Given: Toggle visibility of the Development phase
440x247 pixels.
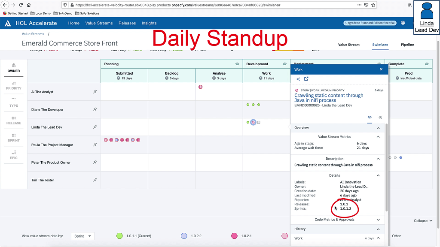Looking at the screenshot, I should (284, 64).
